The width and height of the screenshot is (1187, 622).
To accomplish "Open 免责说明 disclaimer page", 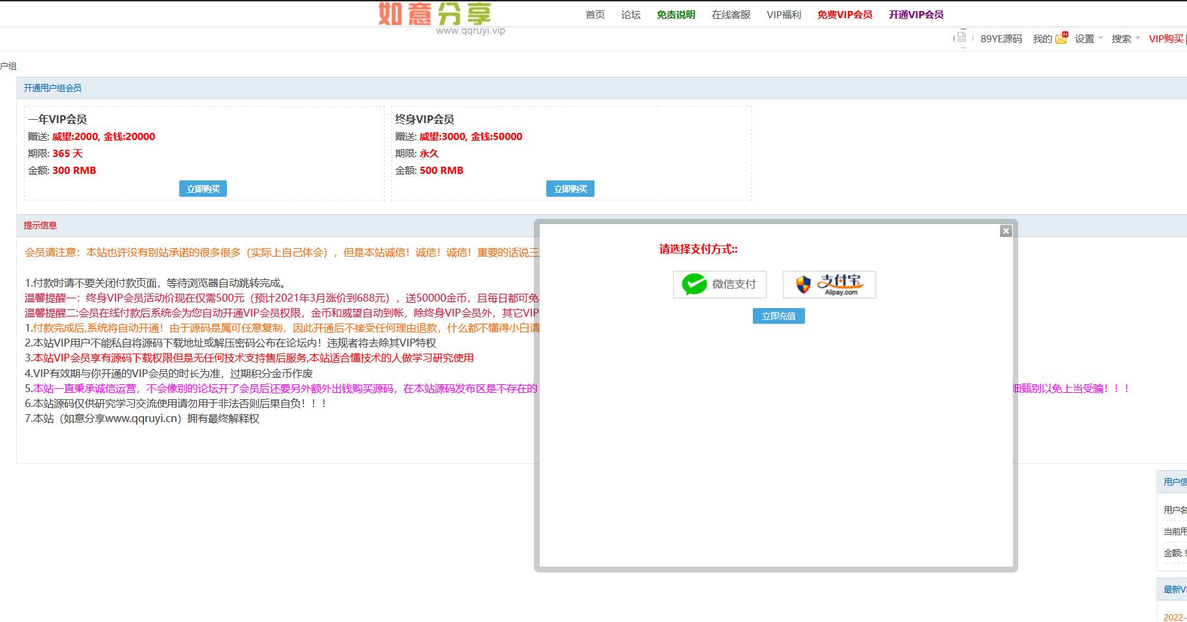I will coord(676,14).
